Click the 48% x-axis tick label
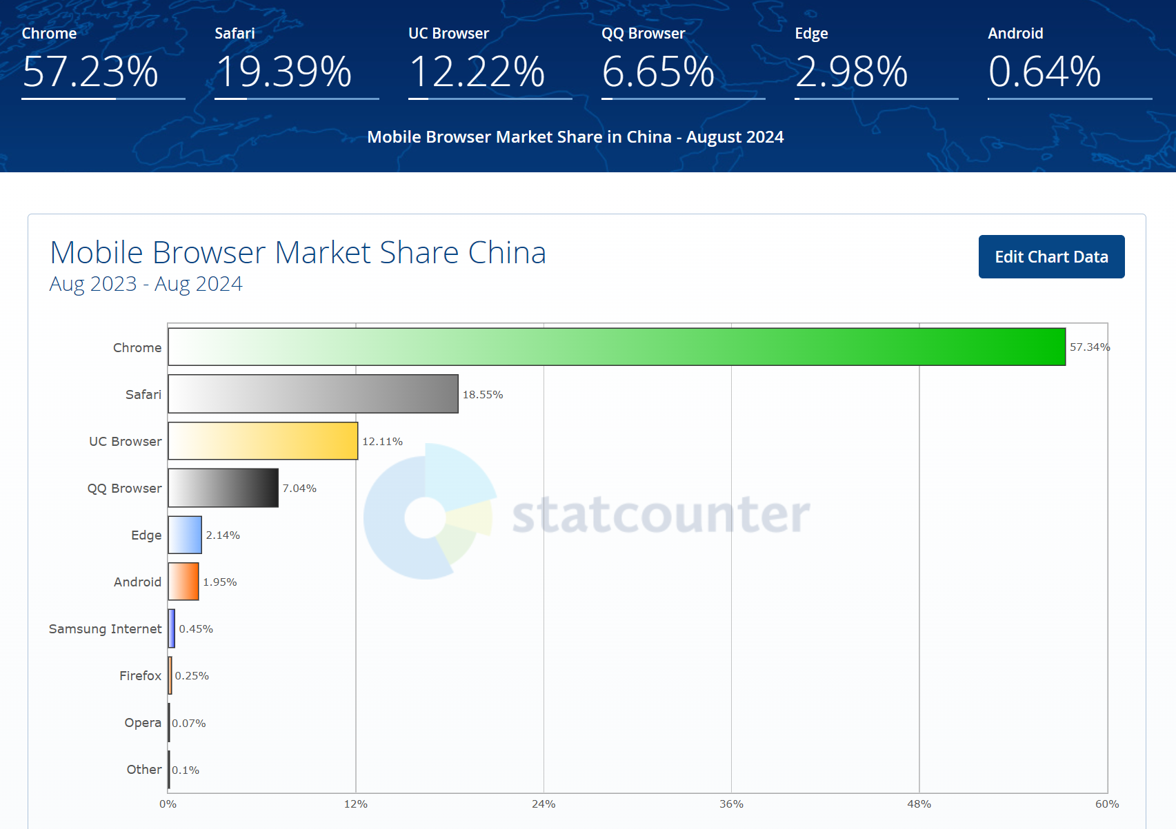This screenshot has width=1176, height=829. pos(919,804)
